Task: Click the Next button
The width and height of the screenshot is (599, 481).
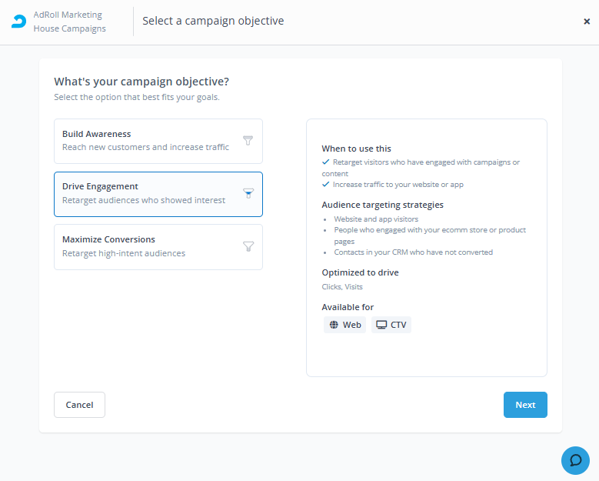Action: tap(525, 405)
